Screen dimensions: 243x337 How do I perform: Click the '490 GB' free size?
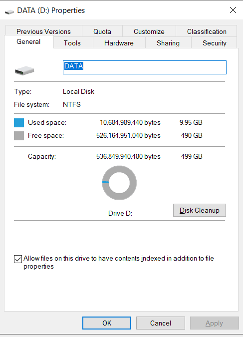[x=192, y=136]
